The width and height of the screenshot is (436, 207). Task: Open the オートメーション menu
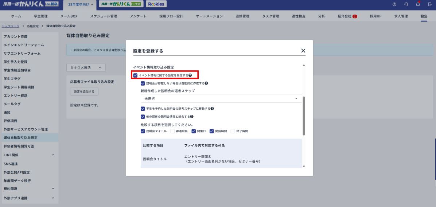209,16
